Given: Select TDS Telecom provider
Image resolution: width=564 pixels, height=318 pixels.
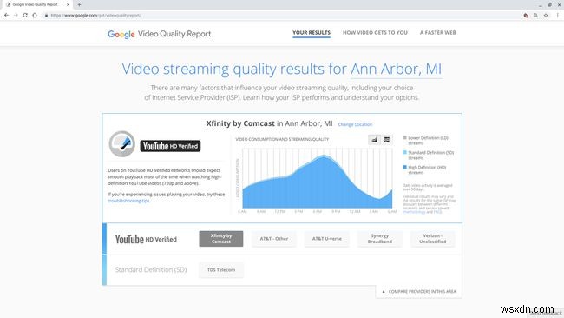Looking at the screenshot, I should pos(221,269).
